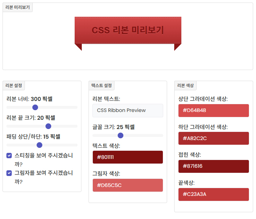The image size is (256, 219).
Task: Open 하단 그라데이션 색상 #AB2C2C swatch
Action: tap(213, 138)
